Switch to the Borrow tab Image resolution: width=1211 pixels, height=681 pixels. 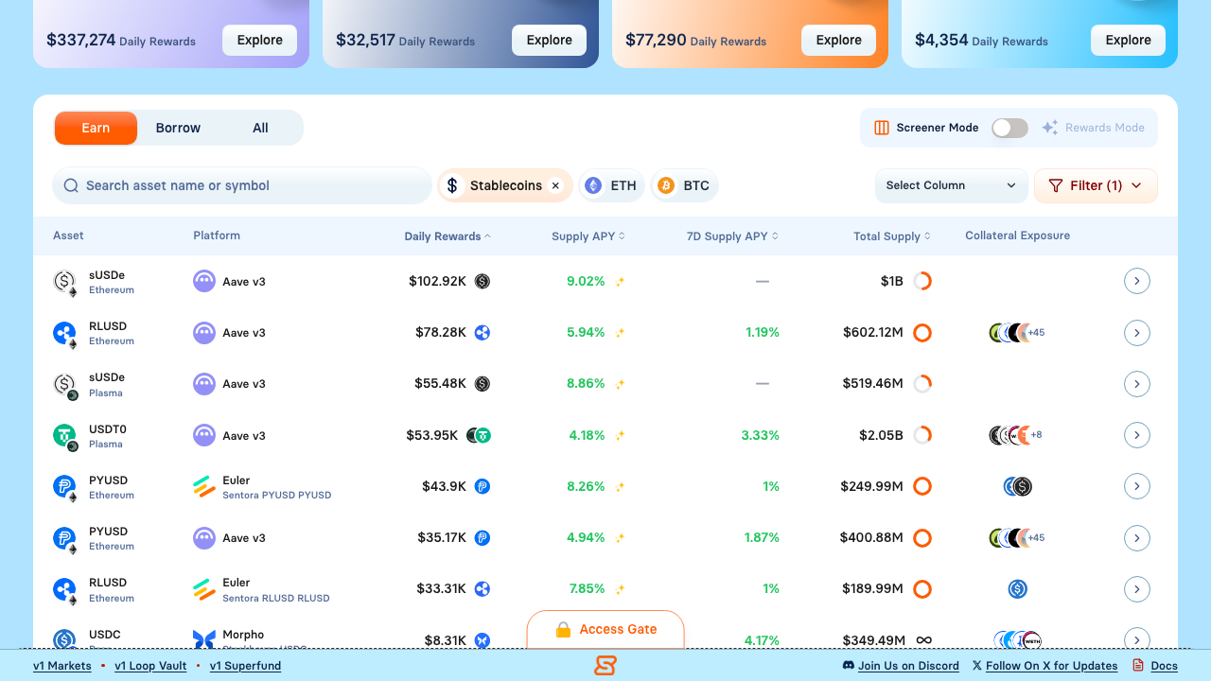click(178, 128)
